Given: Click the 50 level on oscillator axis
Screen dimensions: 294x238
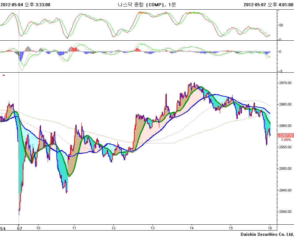Looking at the screenshot, I should click(281, 25).
